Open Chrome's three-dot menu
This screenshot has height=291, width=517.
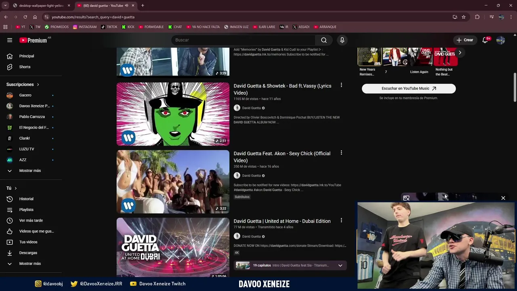pos(511,17)
